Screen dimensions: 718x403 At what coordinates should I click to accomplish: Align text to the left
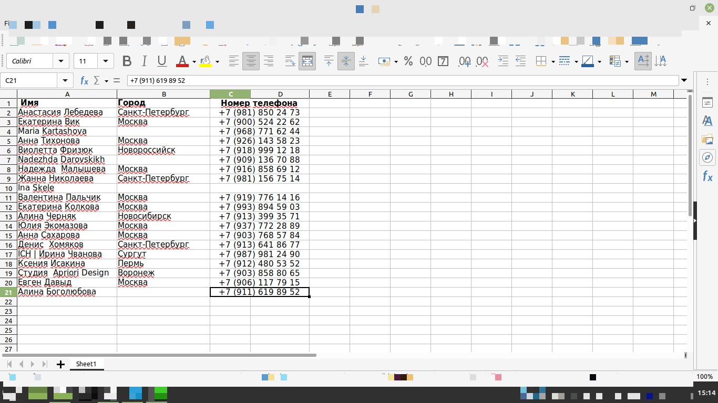coord(234,61)
